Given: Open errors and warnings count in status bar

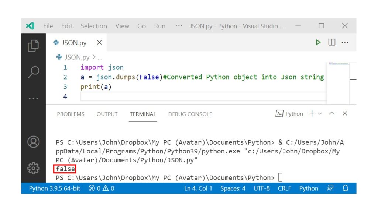Looking at the screenshot, I should click(x=101, y=188).
